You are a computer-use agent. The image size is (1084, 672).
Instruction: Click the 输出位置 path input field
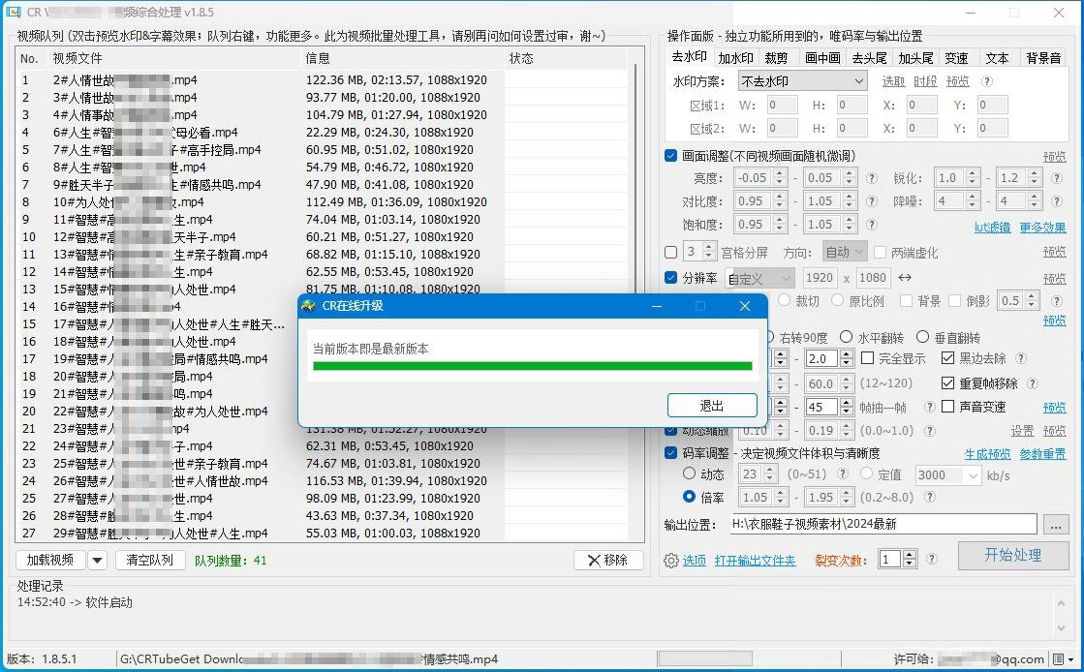pos(883,524)
